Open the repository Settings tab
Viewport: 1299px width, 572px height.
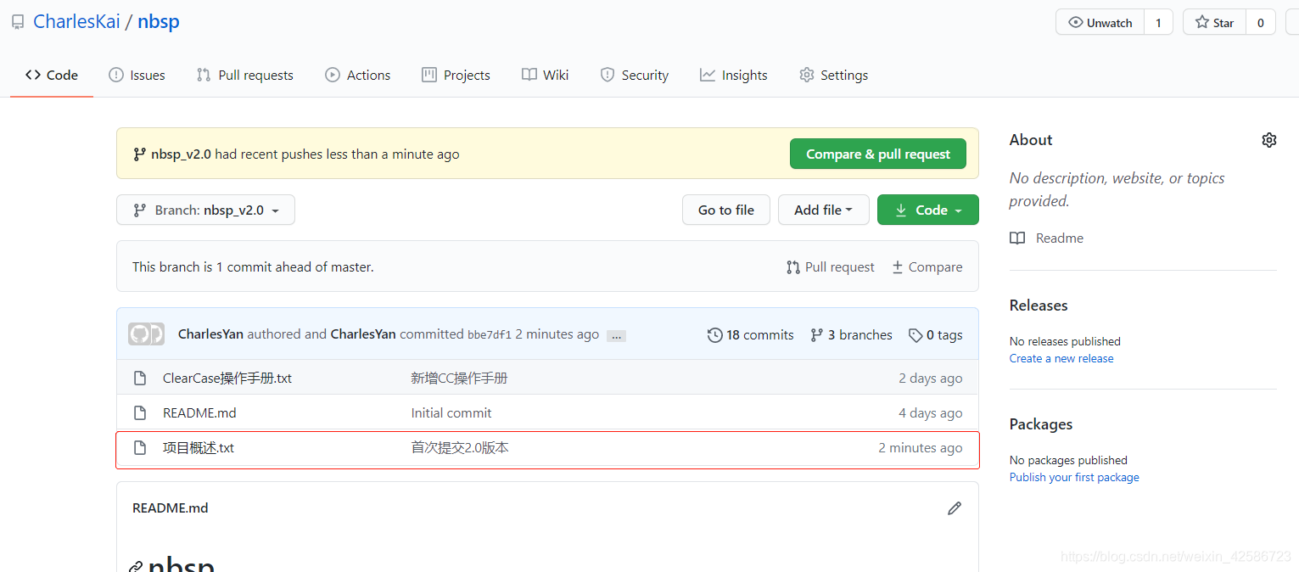click(x=833, y=75)
